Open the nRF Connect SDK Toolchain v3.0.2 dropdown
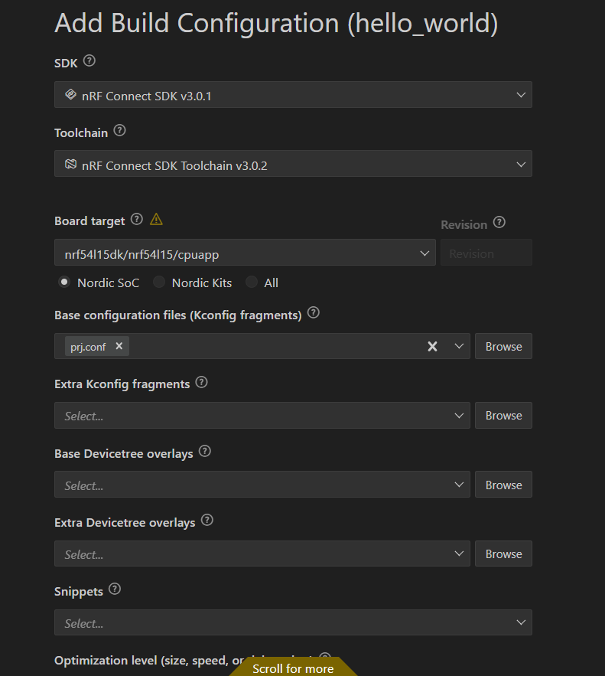The width and height of the screenshot is (605, 676). [x=293, y=163]
